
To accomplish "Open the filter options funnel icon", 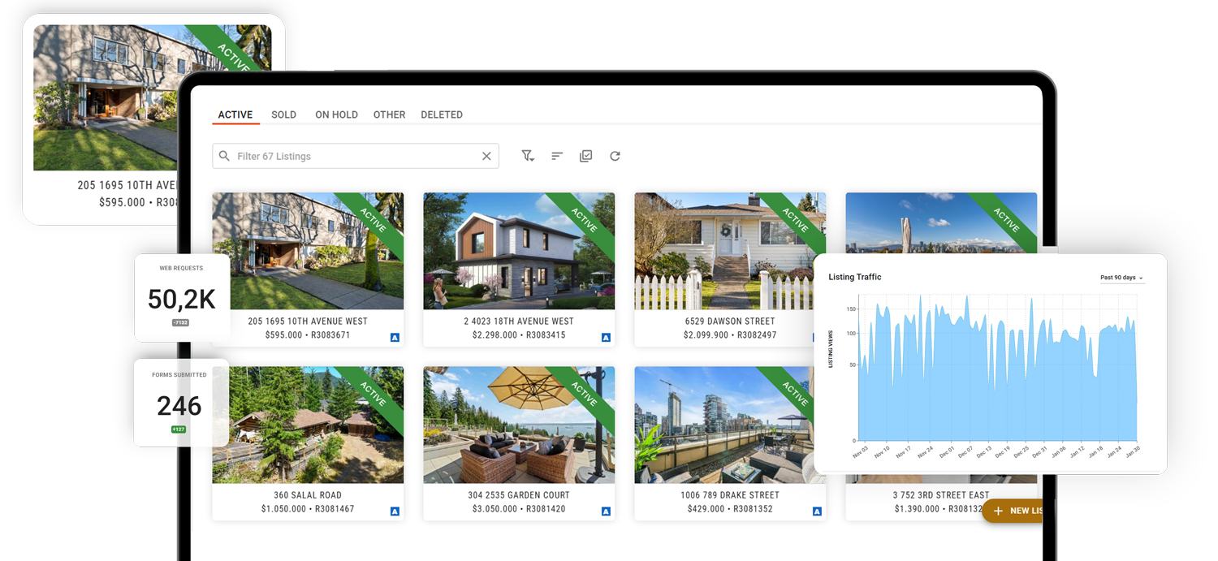I will [x=528, y=156].
